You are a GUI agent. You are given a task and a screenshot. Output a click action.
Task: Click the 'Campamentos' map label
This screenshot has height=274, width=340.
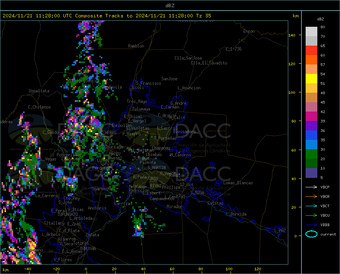click(162, 199)
